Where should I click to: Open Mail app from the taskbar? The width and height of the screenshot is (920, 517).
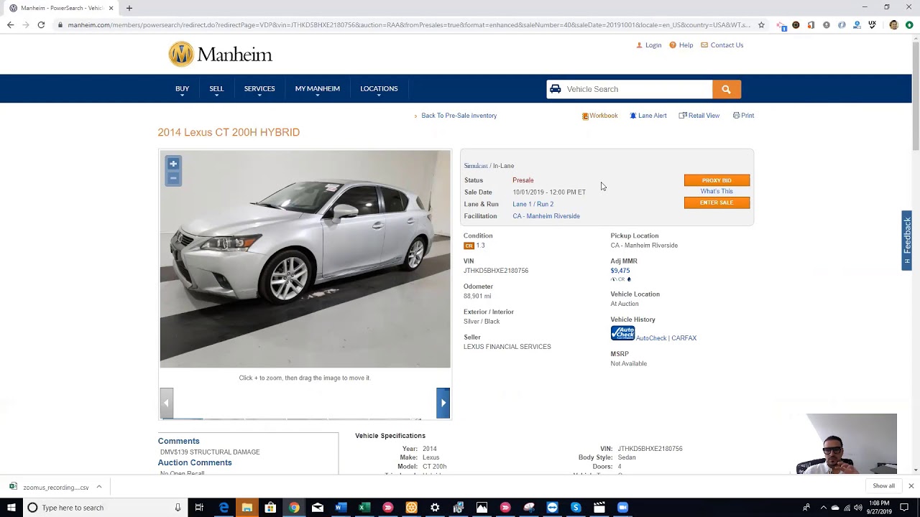click(x=318, y=508)
